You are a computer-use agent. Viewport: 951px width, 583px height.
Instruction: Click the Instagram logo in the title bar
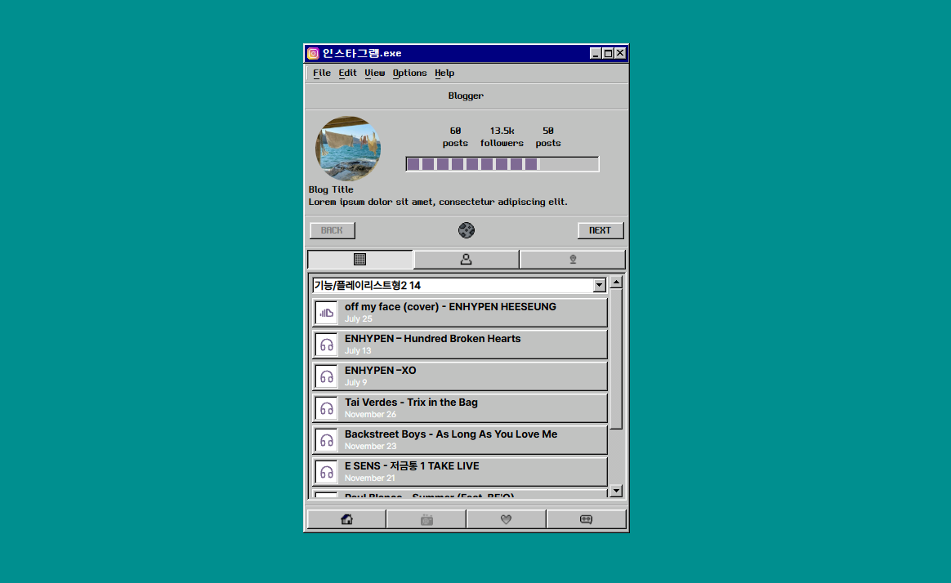[313, 53]
